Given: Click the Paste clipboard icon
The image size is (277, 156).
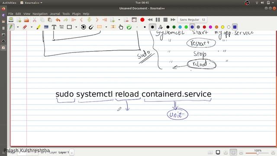Looking at the screenshot, I should click(x=50, y=19).
